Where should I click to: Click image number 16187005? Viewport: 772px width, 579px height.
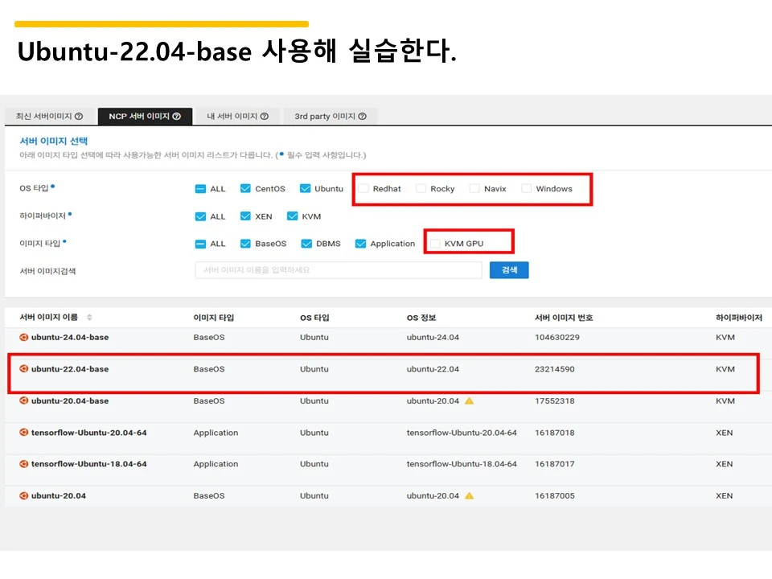pyautogui.click(x=555, y=496)
